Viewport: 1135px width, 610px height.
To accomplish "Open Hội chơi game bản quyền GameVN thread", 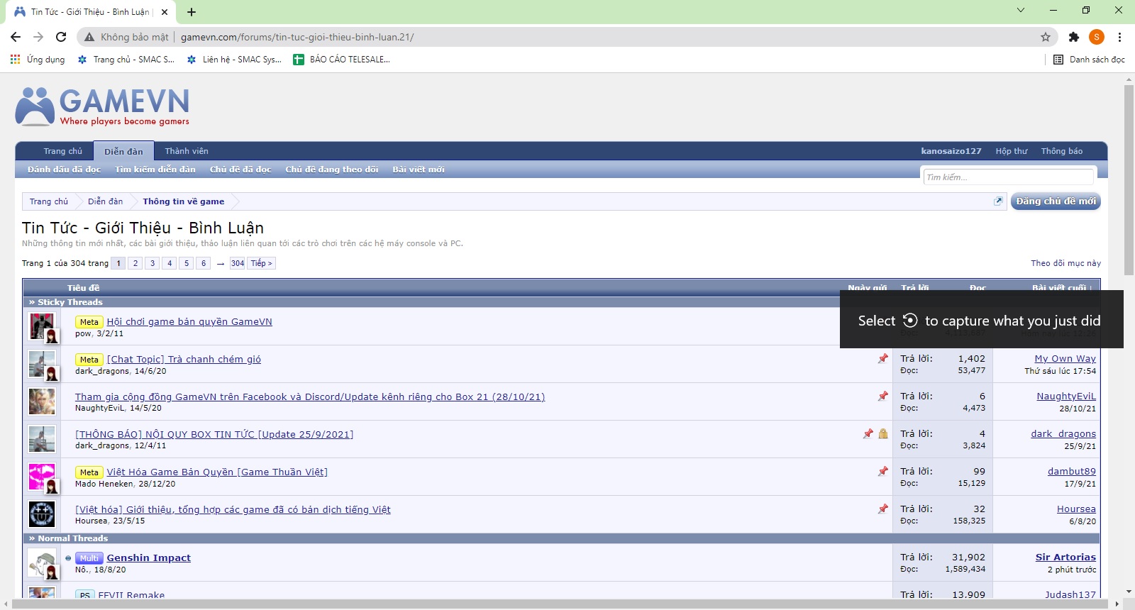I will point(189,322).
